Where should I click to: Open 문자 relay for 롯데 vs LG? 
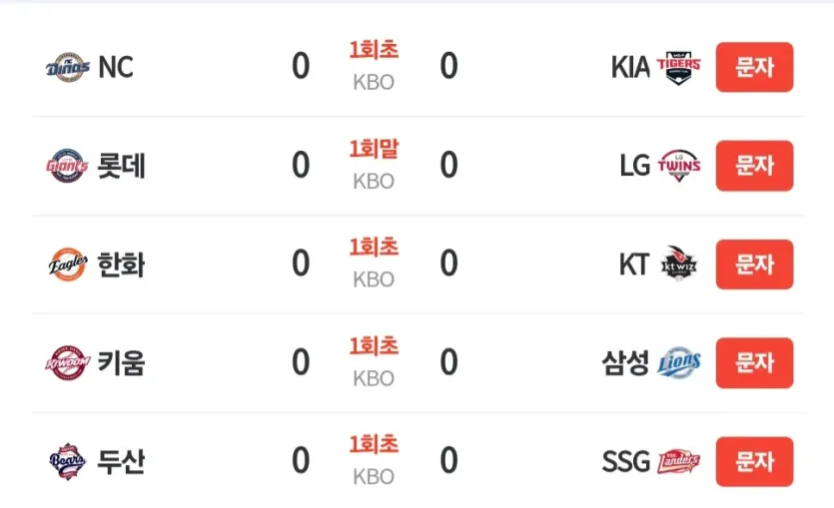tap(754, 166)
